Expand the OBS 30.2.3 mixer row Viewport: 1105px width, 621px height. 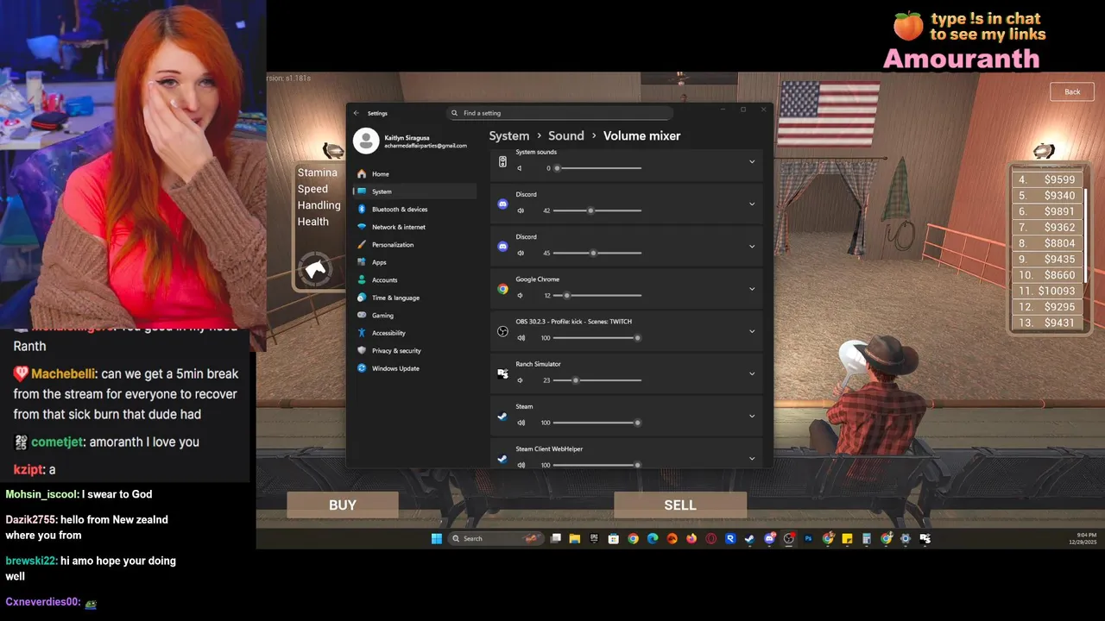752,331
